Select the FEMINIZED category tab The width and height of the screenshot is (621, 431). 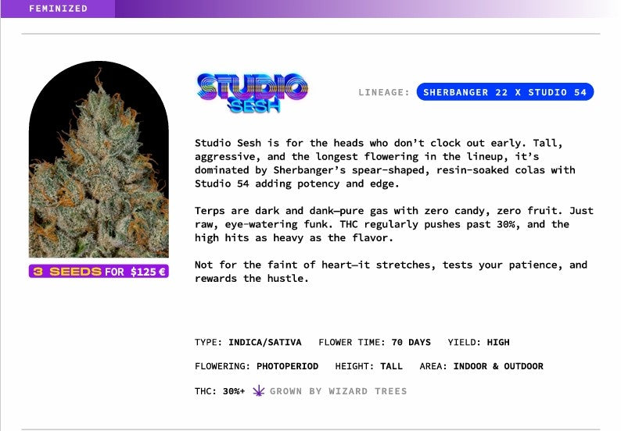(x=58, y=9)
